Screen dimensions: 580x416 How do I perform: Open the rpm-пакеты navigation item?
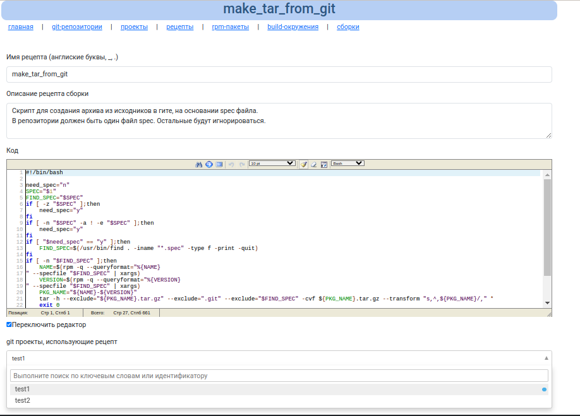[230, 27]
